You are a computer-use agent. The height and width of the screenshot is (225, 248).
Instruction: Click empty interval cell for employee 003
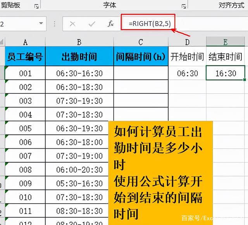click(141, 101)
